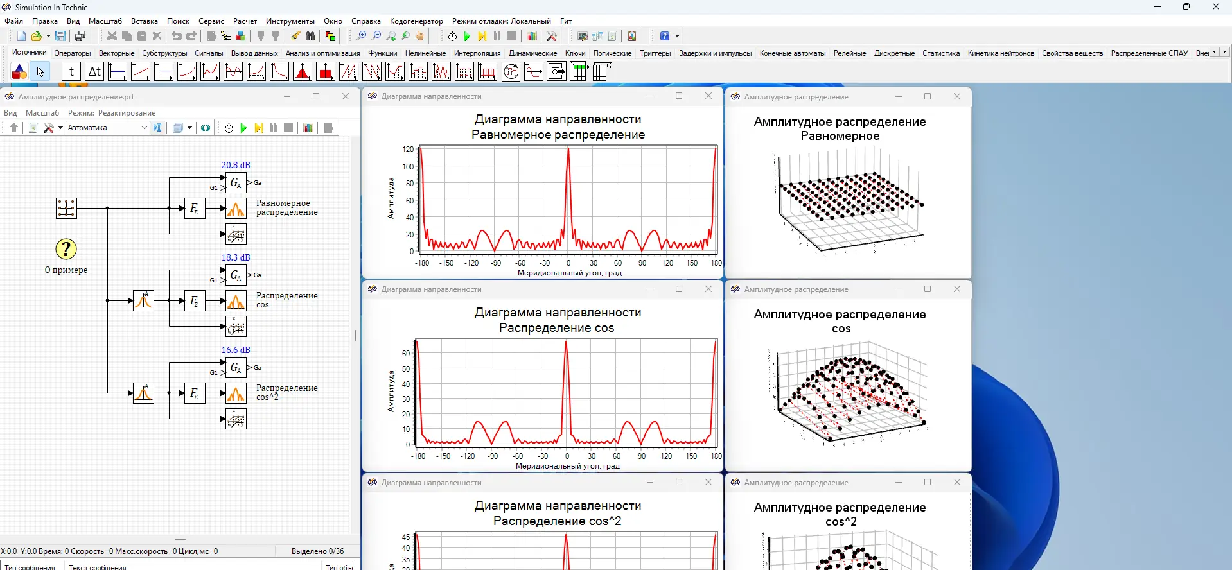
Task: Expand dropdown arrow next to open folder icon
Action: click(48, 37)
